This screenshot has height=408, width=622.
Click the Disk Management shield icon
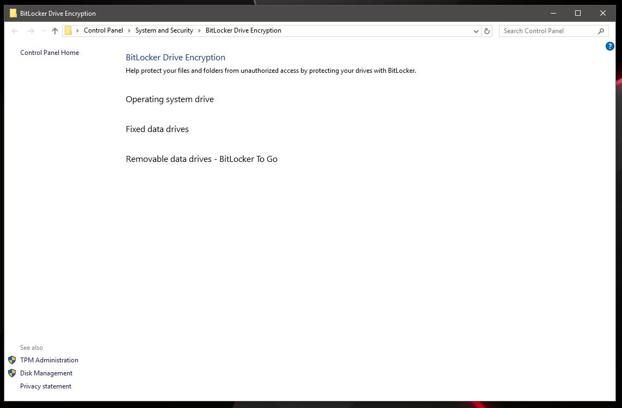tap(12, 373)
